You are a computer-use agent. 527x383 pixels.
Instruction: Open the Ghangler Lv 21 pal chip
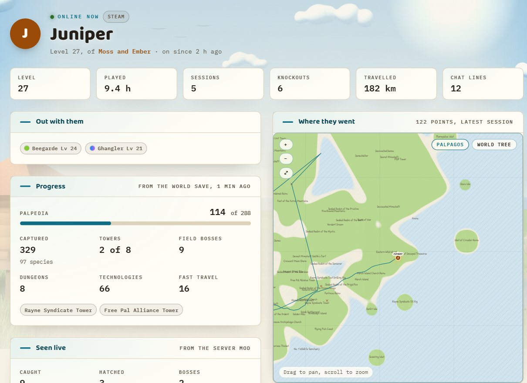tap(116, 148)
